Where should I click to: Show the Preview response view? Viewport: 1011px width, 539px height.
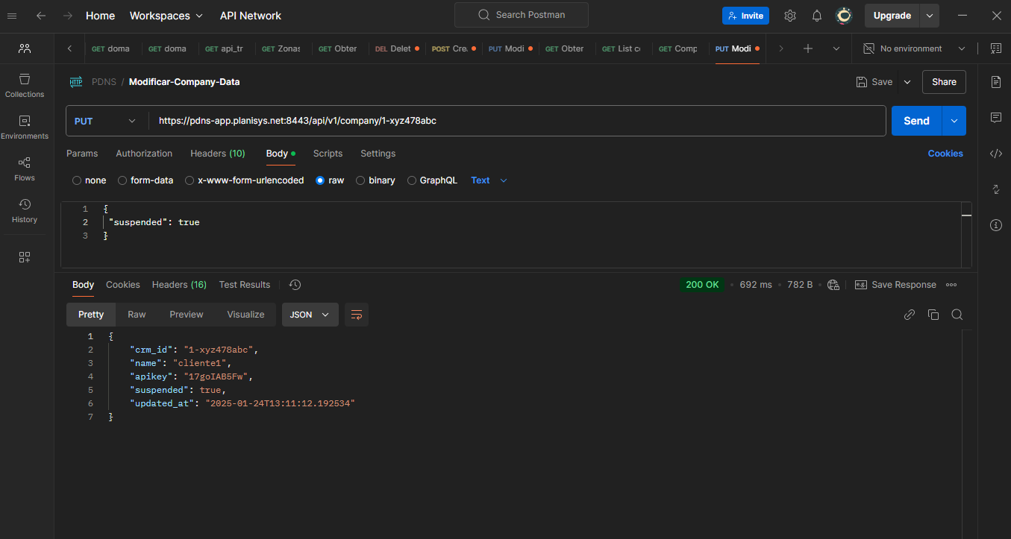click(x=187, y=315)
